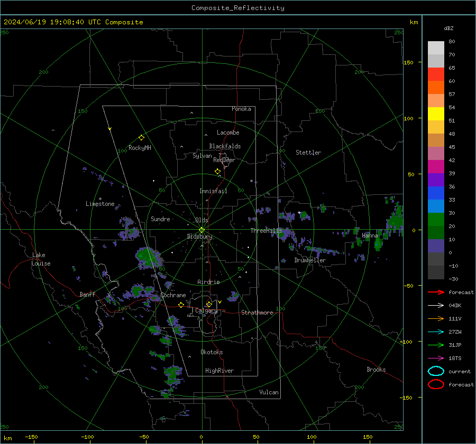Select the magenta 39-42 dBZ color band
476x444 pixels.
point(436,167)
